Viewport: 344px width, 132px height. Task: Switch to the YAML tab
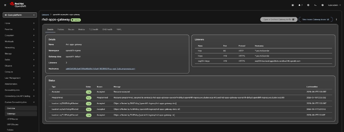[x=119, y=29]
